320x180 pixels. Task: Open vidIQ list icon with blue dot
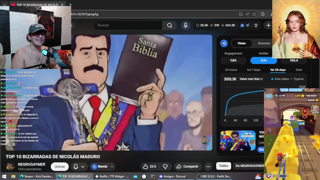coord(248,25)
